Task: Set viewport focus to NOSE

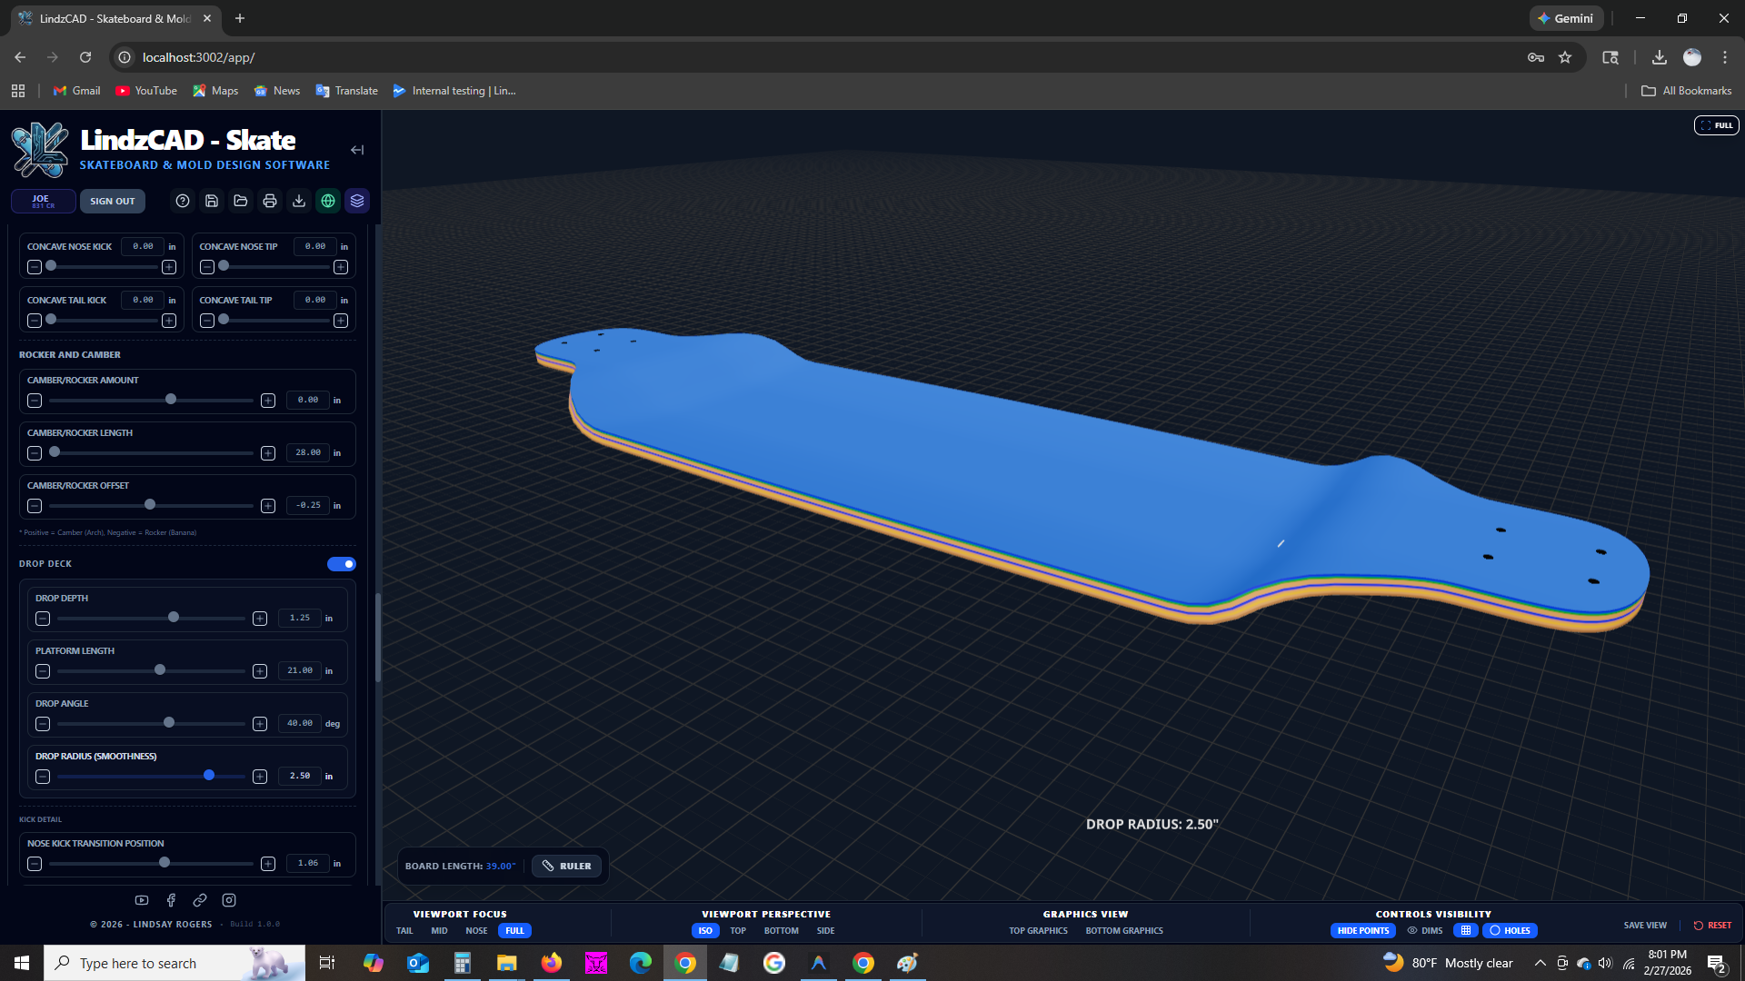Action: point(476,930)
